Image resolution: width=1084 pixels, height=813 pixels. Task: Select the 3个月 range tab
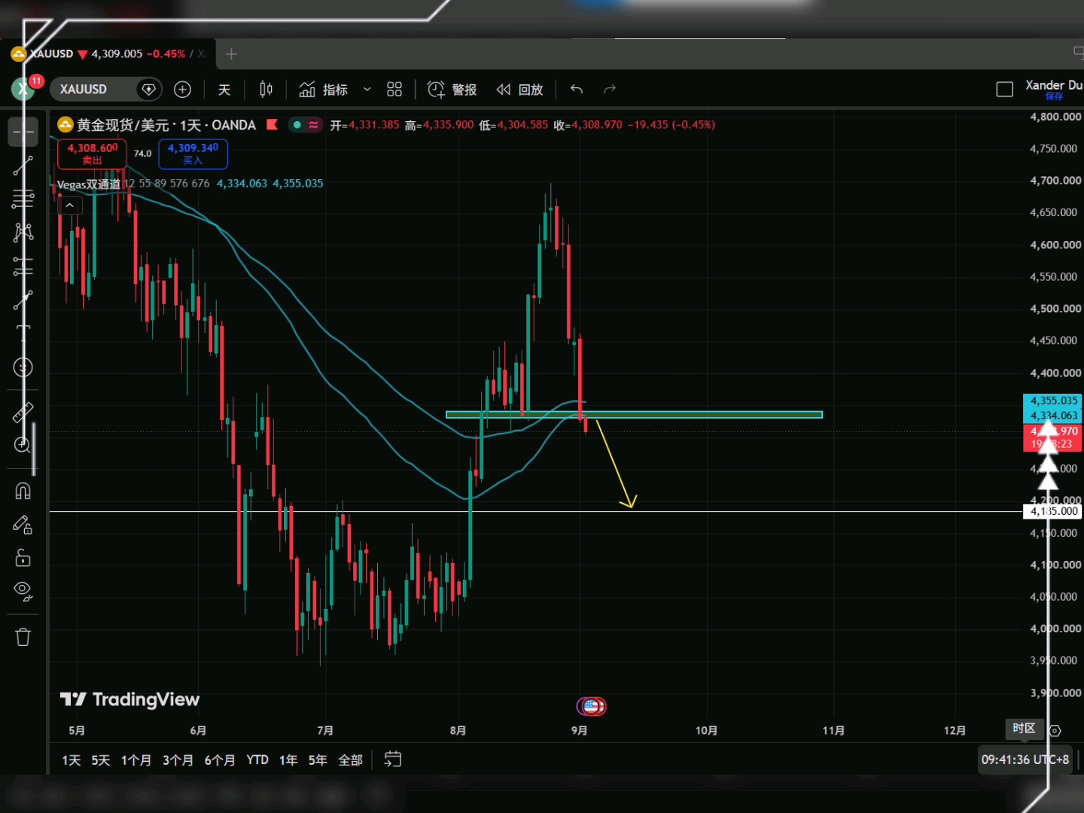coord(178,760)
